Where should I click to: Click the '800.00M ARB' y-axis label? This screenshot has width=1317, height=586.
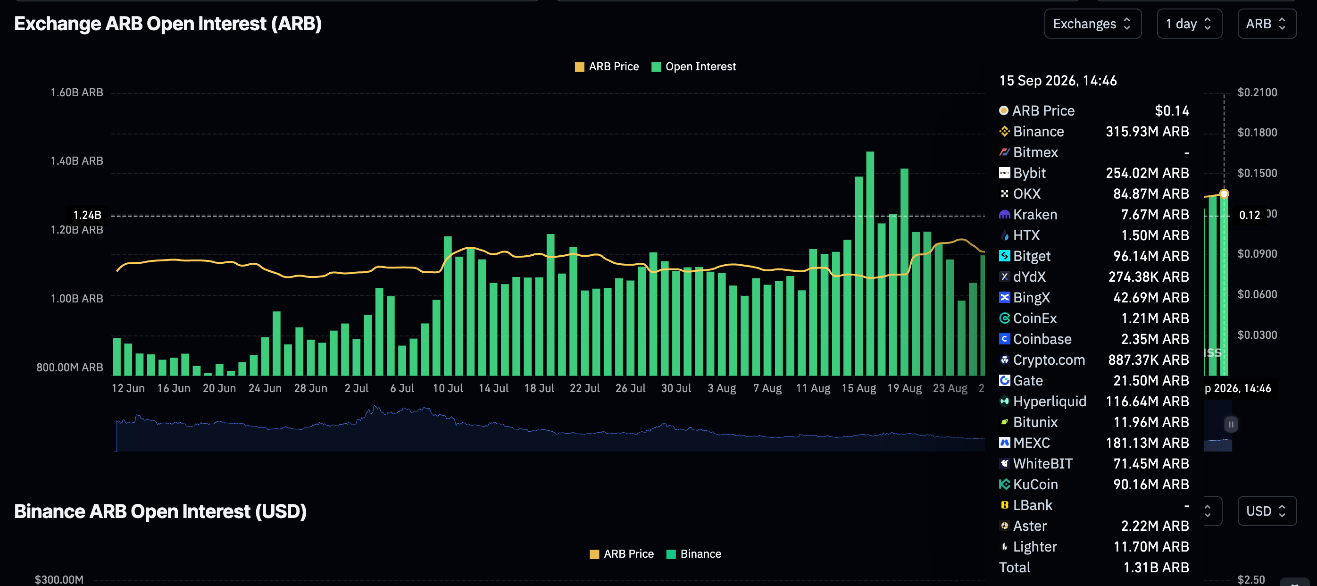[x=69, y=367]
